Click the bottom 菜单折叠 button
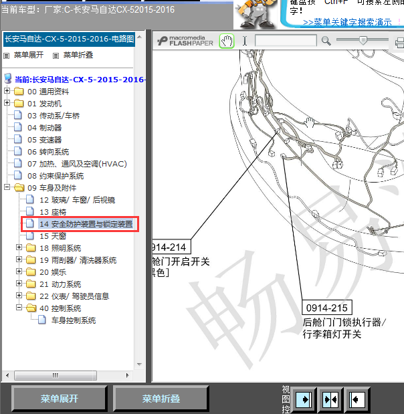The width and height of the screenshot is (404, 414). pos(161,399)
